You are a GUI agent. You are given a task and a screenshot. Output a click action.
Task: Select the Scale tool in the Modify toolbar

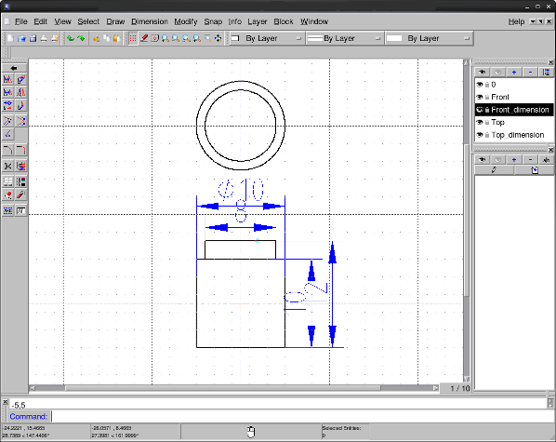click(x=7, y=93)
